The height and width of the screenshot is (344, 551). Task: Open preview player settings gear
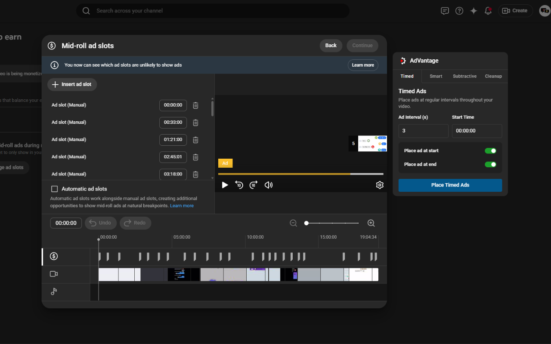pos(380,185)
